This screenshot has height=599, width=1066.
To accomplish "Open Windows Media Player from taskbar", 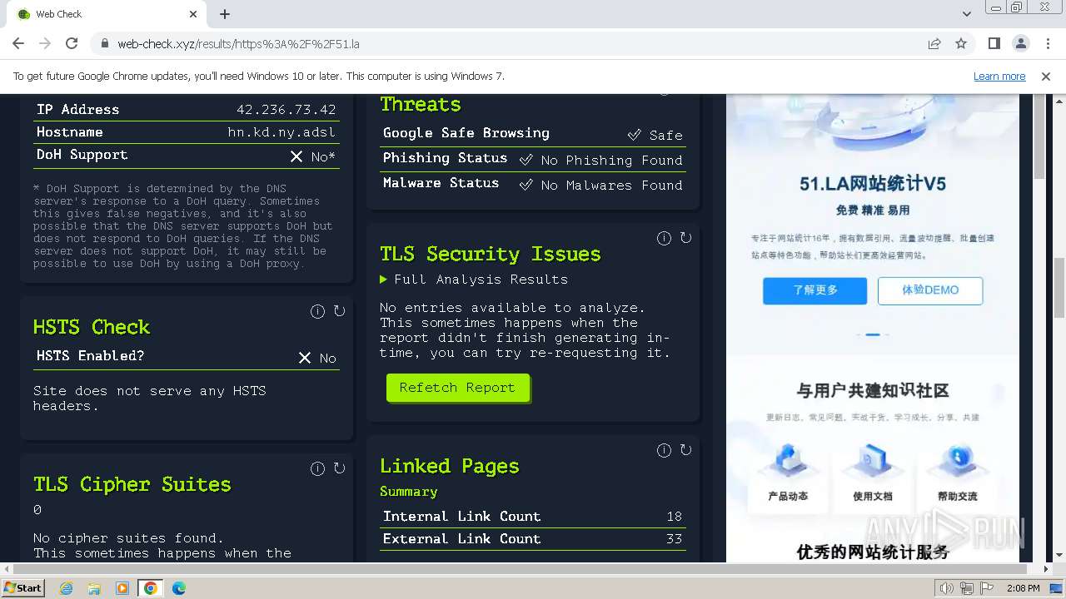I will (122, 588).
